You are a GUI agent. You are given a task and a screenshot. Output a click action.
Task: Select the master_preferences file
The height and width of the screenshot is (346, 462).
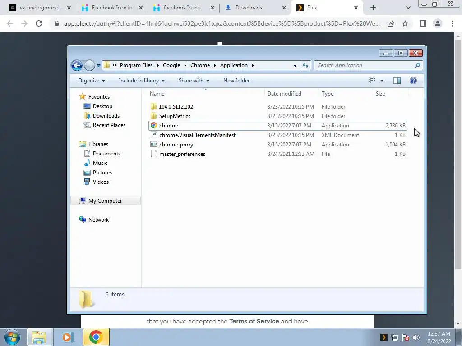pos(278,154)
